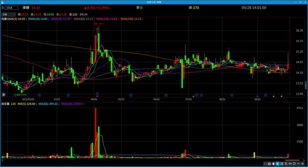Click the stock symbol field showing 3354
This screenshot has height=167, width=308.
point(12,8)
